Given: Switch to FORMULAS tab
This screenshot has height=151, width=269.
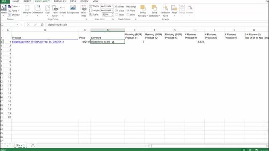Looking at the screenshot, I should [60, 1].
